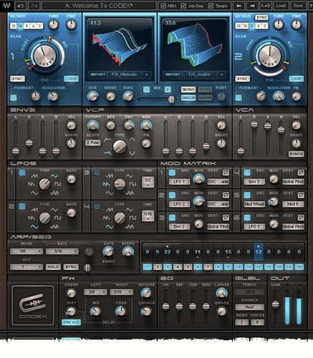Click the Save preset button
This screenshot has height=358, width=313.
[x=297, y=6]
